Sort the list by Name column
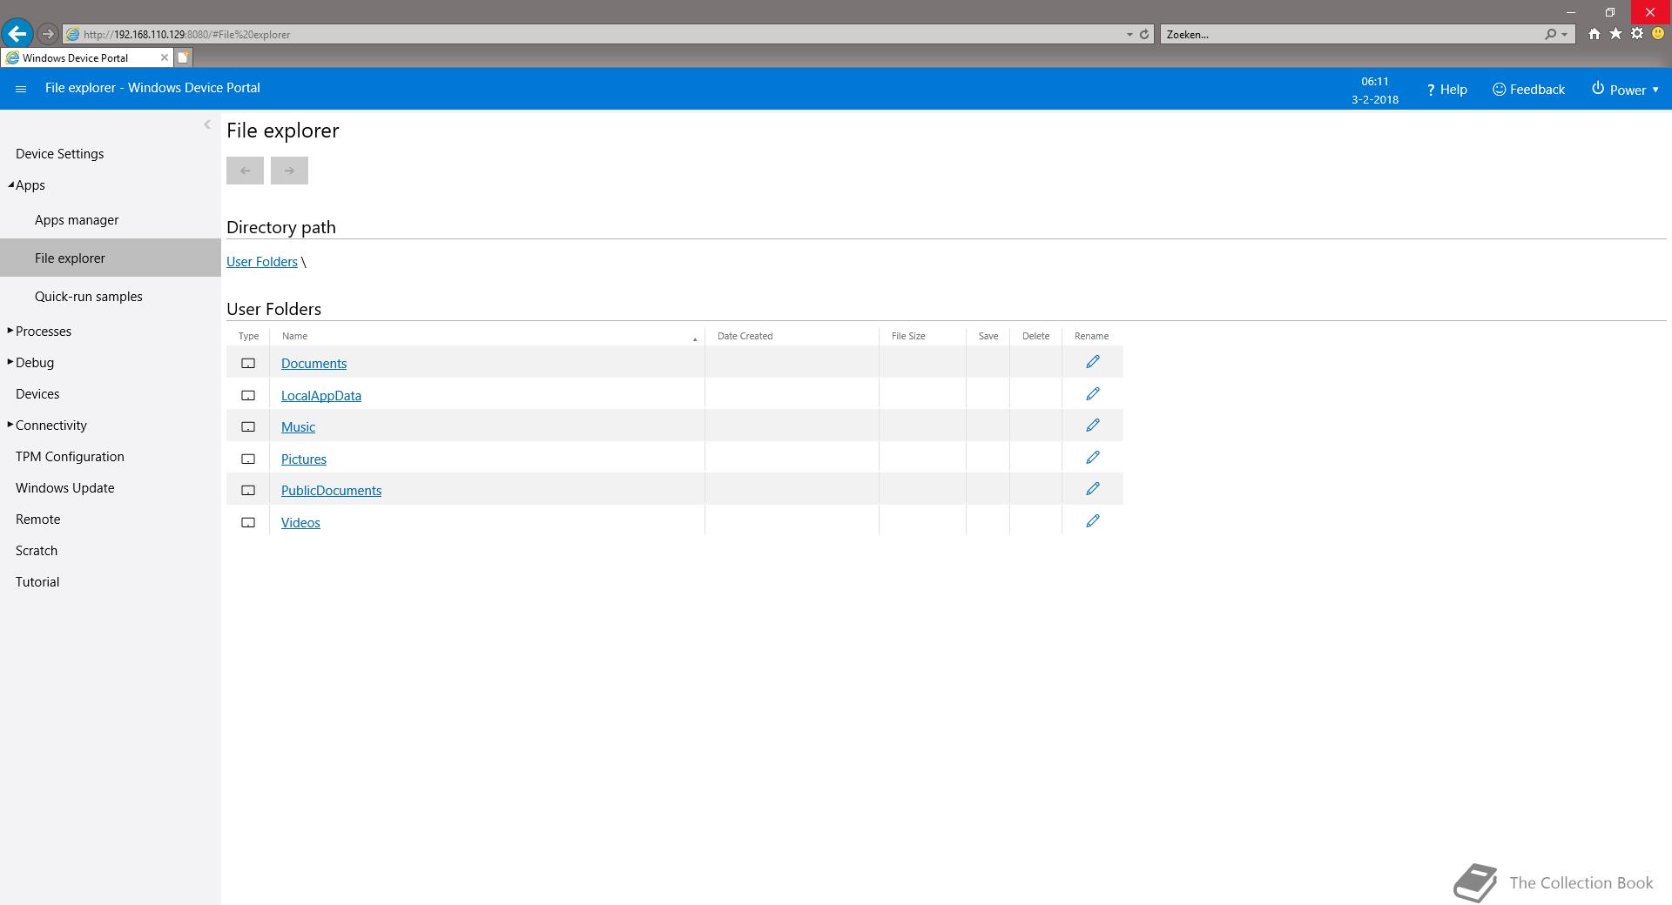Viewport: 1672px width, 905px height. [487, 336]
